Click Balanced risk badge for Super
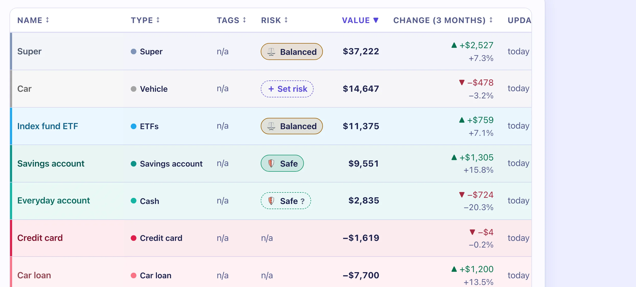This screenshot has height=287, width=636. (x=292, y=52)
